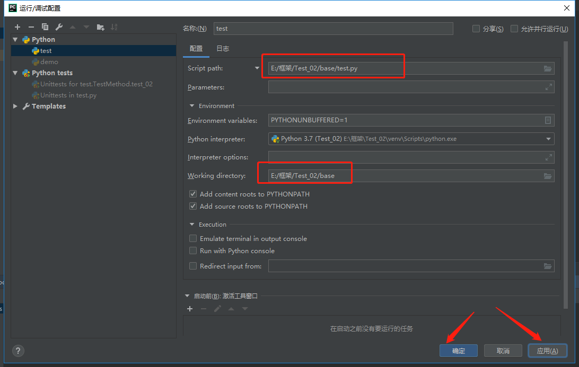Add a new configuration with plus icon

click(x=17, y=27)
